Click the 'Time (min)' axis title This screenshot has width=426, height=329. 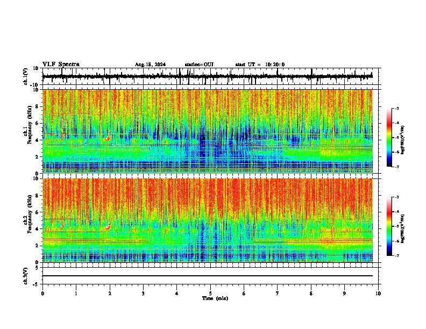tap(215, 298)
